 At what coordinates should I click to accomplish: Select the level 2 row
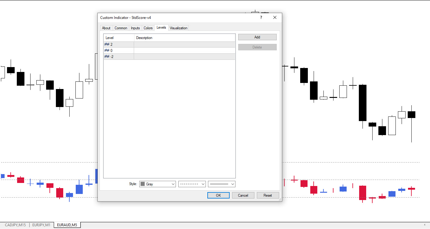point(169,45)
